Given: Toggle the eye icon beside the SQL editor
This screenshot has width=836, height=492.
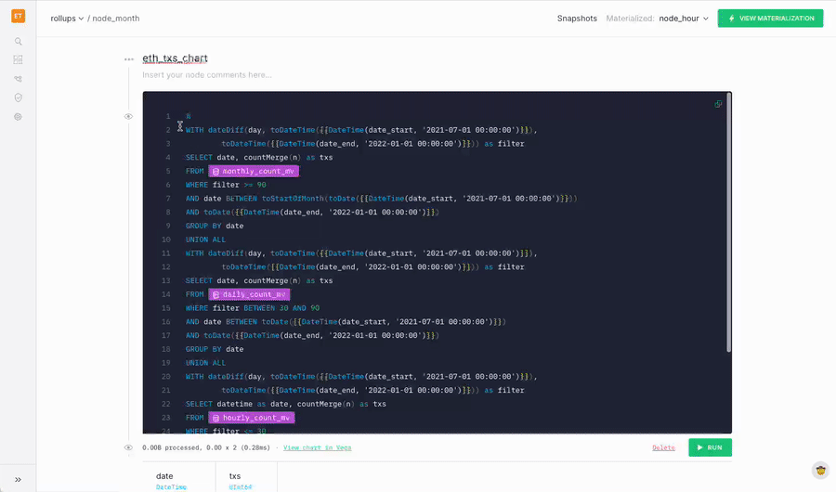Looking at the screenshot, I should click(128, 116).
